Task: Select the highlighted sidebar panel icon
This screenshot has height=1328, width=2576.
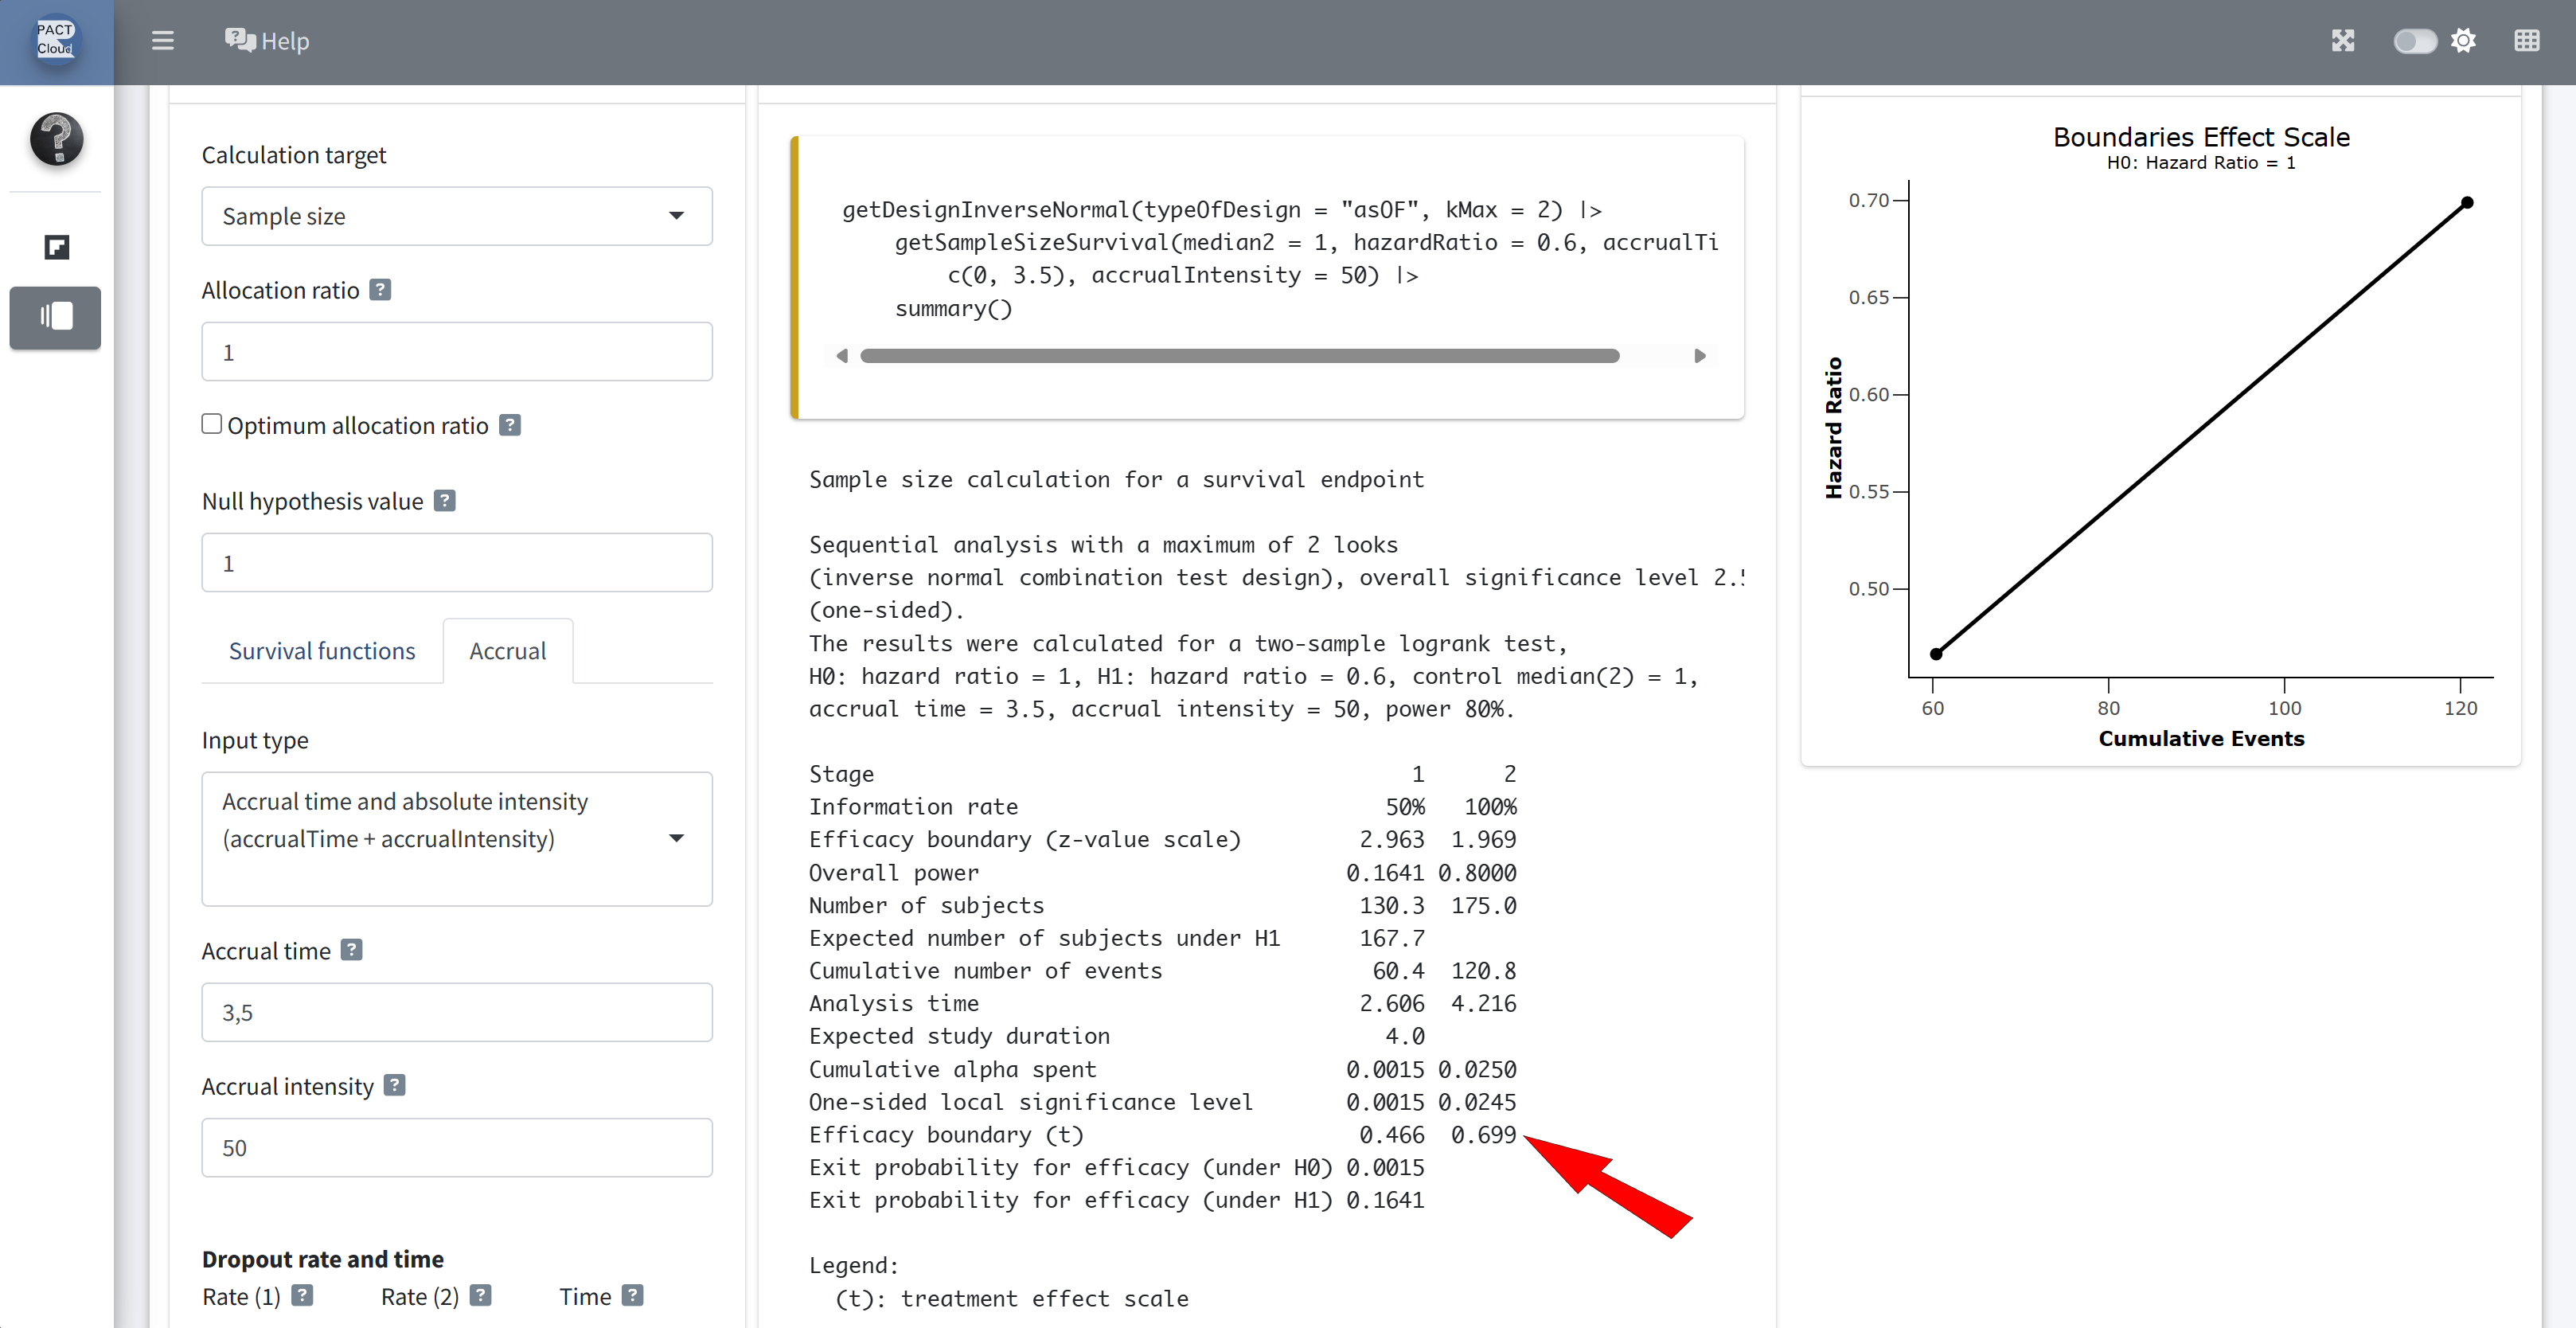Action: (x=56, y=317)
